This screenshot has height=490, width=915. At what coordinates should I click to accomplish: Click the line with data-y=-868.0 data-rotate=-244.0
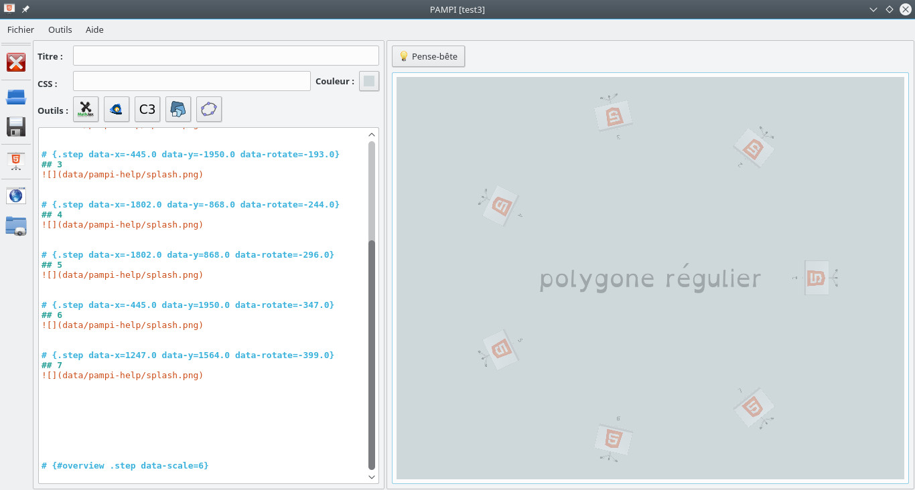click(190, 204)
